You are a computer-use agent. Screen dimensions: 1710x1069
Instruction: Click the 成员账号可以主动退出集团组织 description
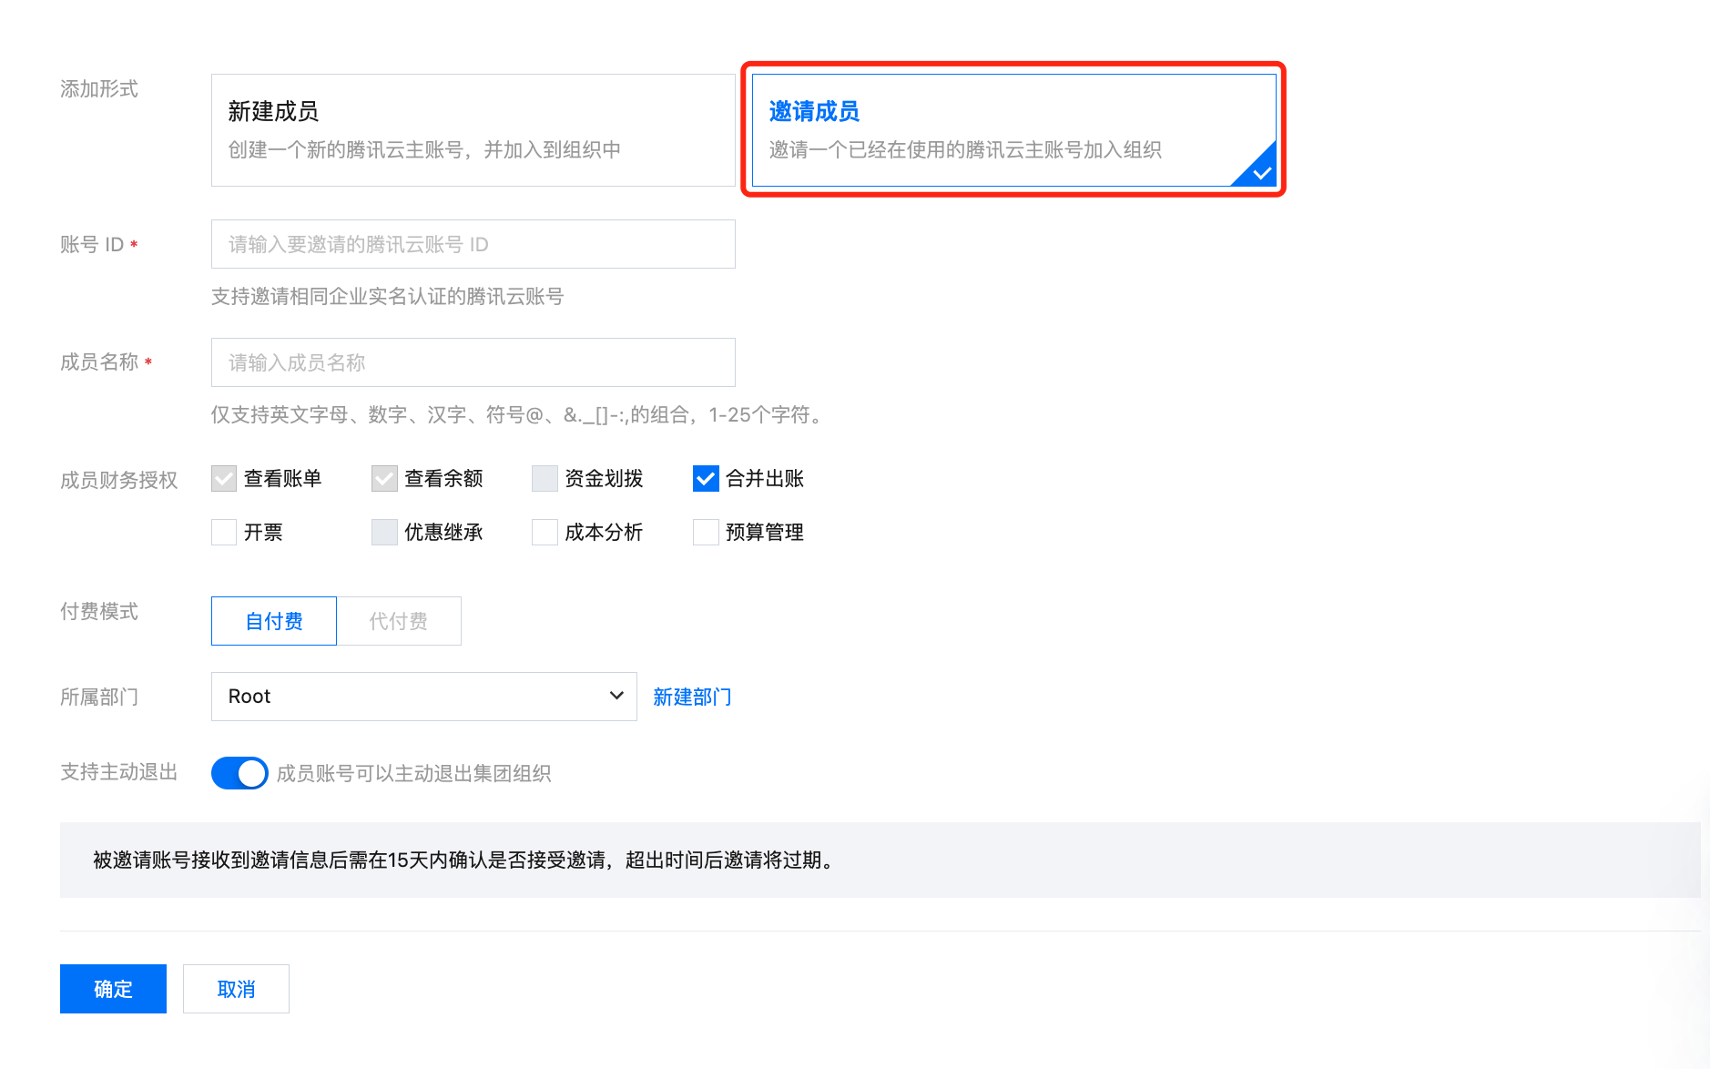[413, 773]
